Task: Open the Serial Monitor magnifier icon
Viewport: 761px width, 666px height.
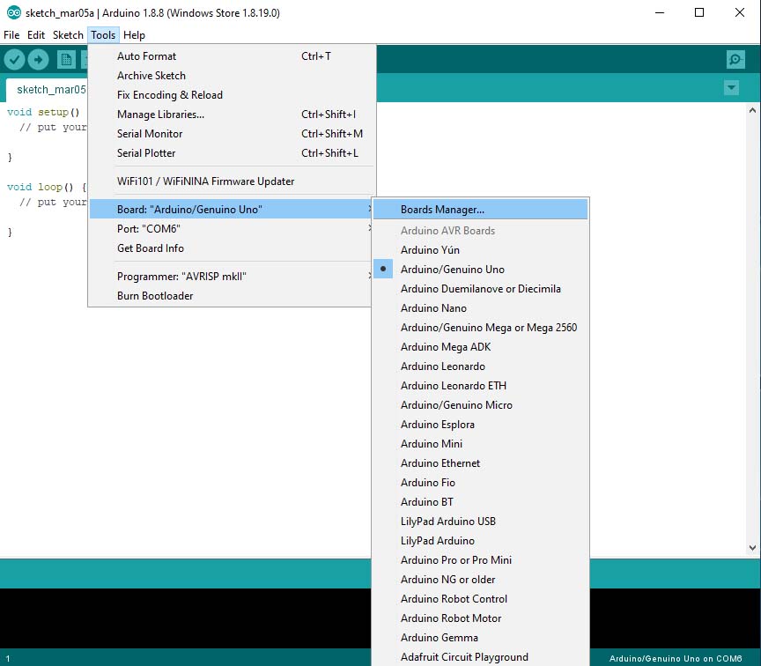Action: (735, 60)
